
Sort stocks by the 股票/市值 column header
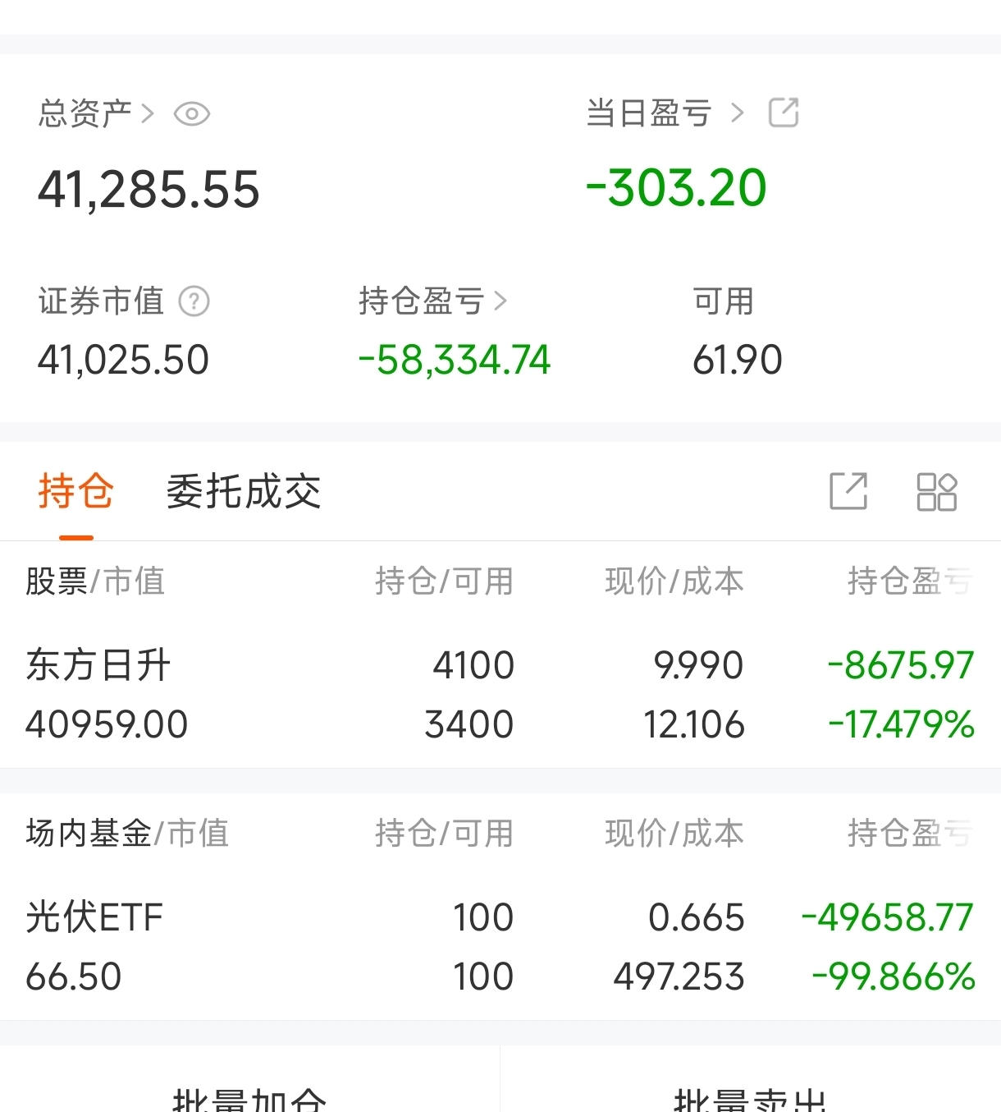(95, 581)
